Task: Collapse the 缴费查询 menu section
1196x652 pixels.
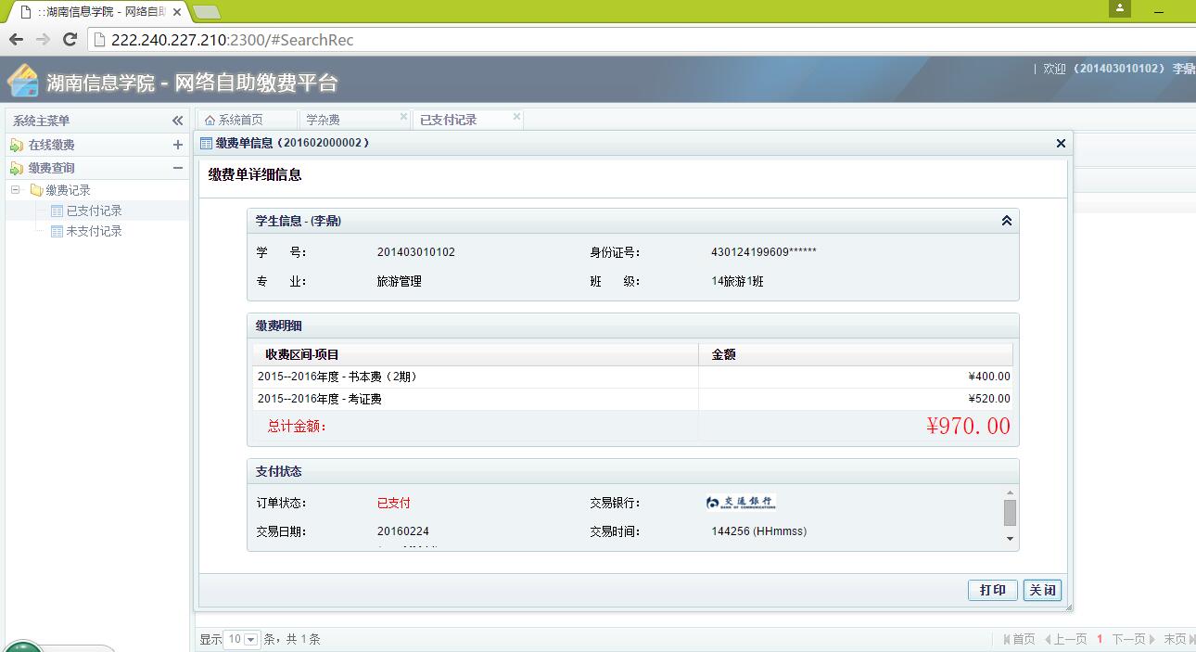Action: (177, 168)
